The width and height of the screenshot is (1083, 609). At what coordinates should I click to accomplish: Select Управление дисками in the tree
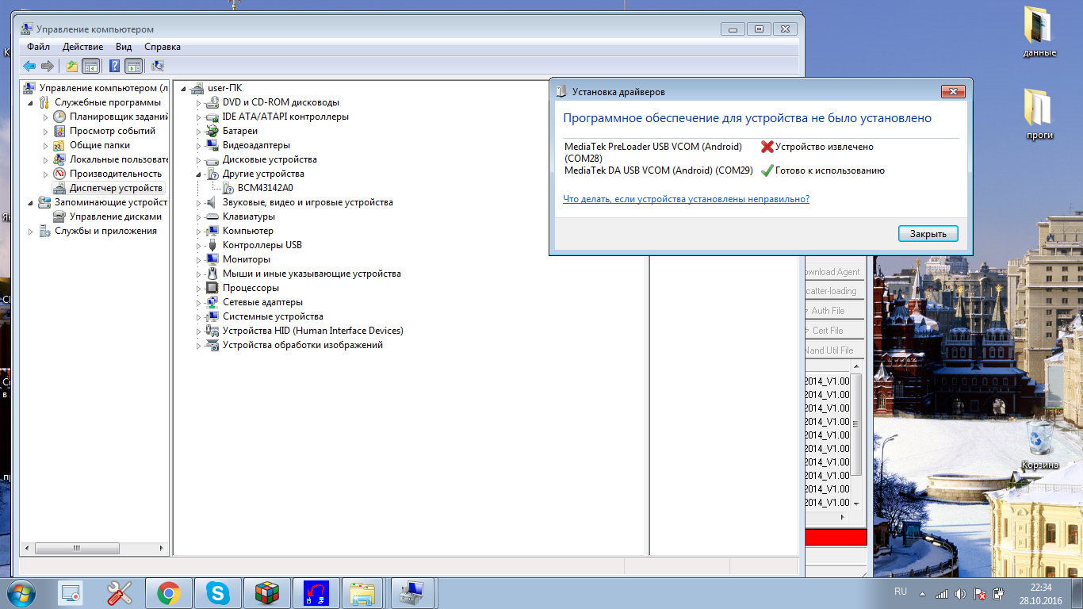coord(115,216)
